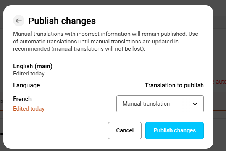Click the Manual translation text in the combo box
The width and height of the screenshot is (226, 151).
pyautogui.click(x=146, y=104)
